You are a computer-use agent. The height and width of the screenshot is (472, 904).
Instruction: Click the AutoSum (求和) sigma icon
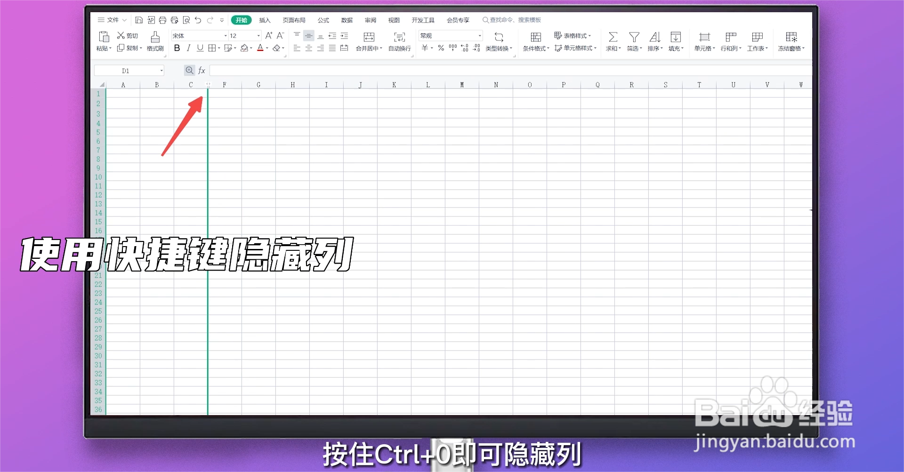click(x=613, y=37)
